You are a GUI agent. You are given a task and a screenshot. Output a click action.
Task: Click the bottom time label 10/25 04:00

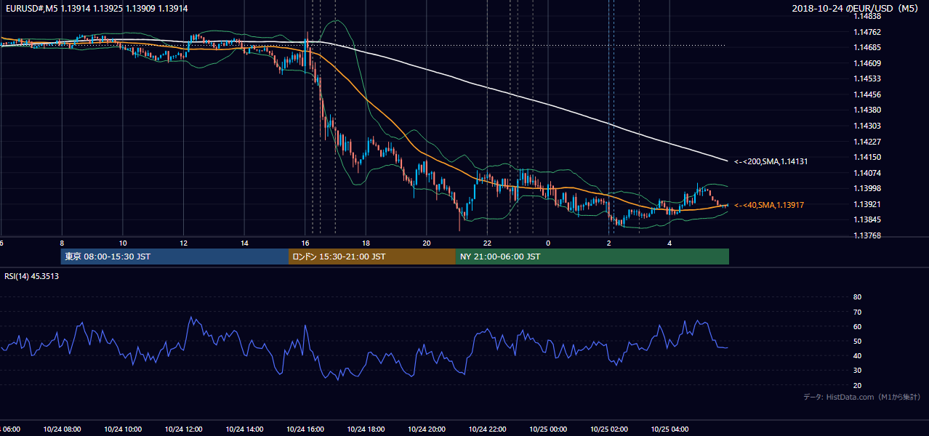(669, 429)
